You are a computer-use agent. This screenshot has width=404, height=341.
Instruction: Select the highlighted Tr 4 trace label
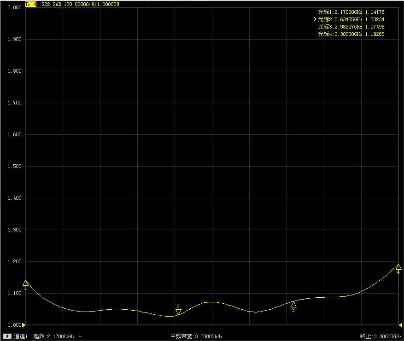31,4
